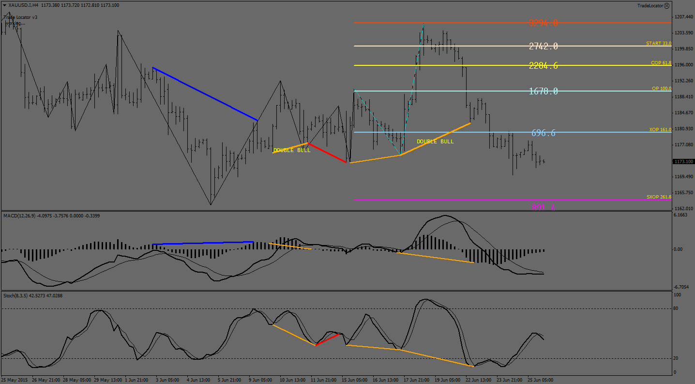Select the blue trendline on the price chart

click(x=205, y=94)
